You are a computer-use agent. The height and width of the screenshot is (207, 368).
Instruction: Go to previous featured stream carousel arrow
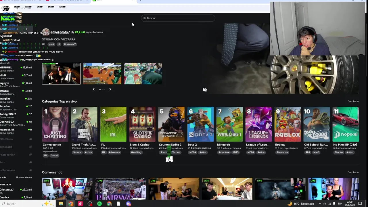pyautogui.click(x=93, y=89)
